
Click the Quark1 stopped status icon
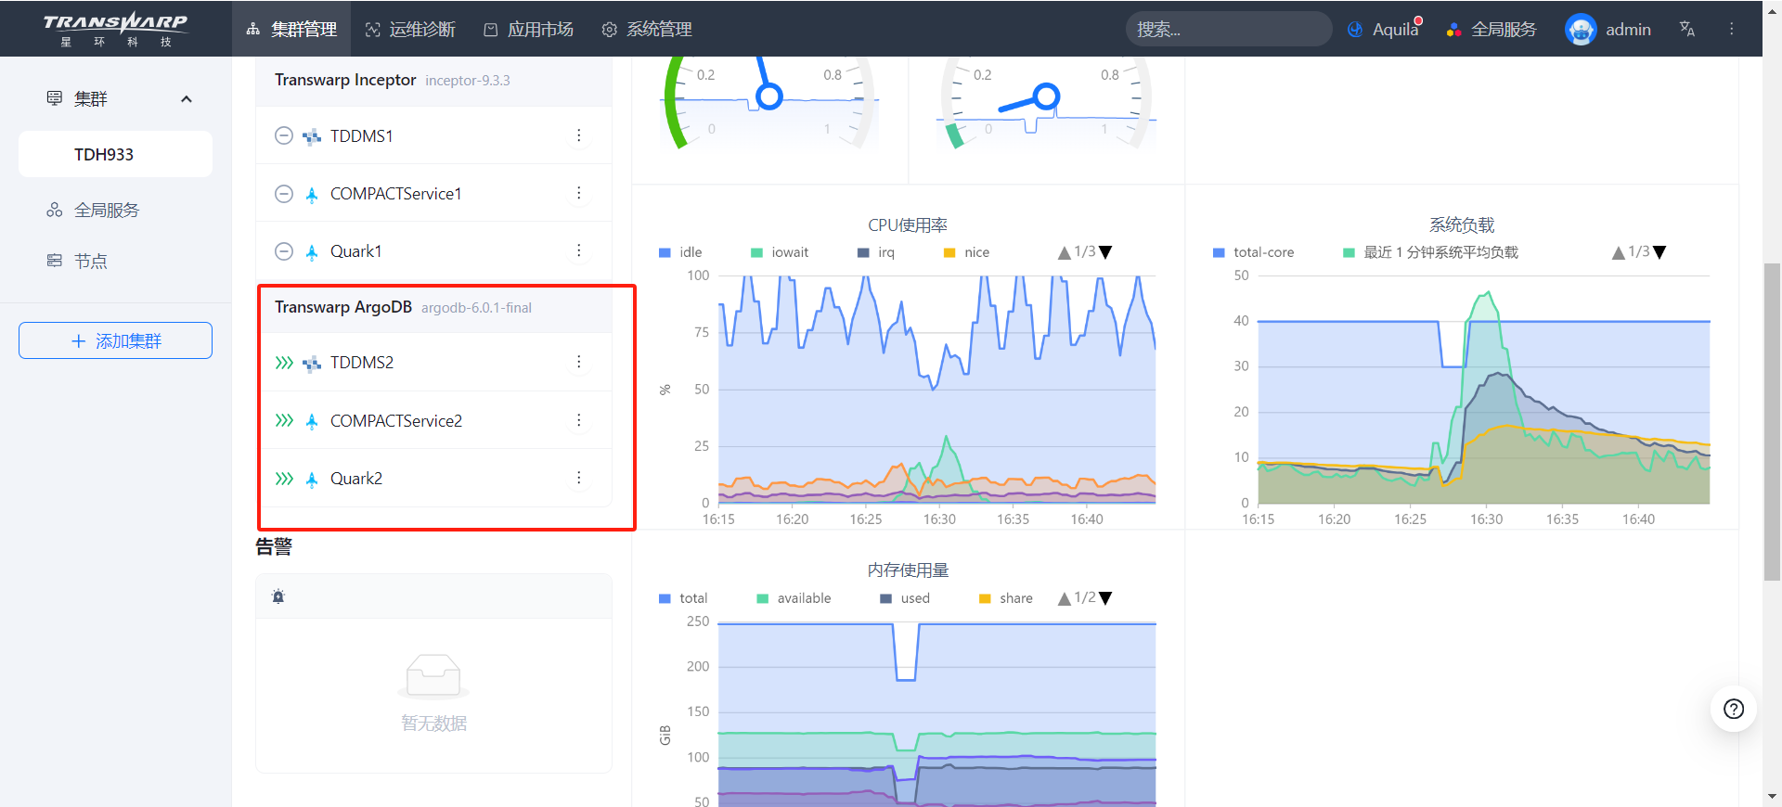(x=284, y=251)
